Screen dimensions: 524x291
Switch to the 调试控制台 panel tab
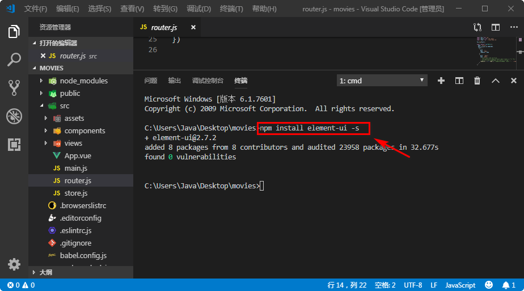click(208, 81)
